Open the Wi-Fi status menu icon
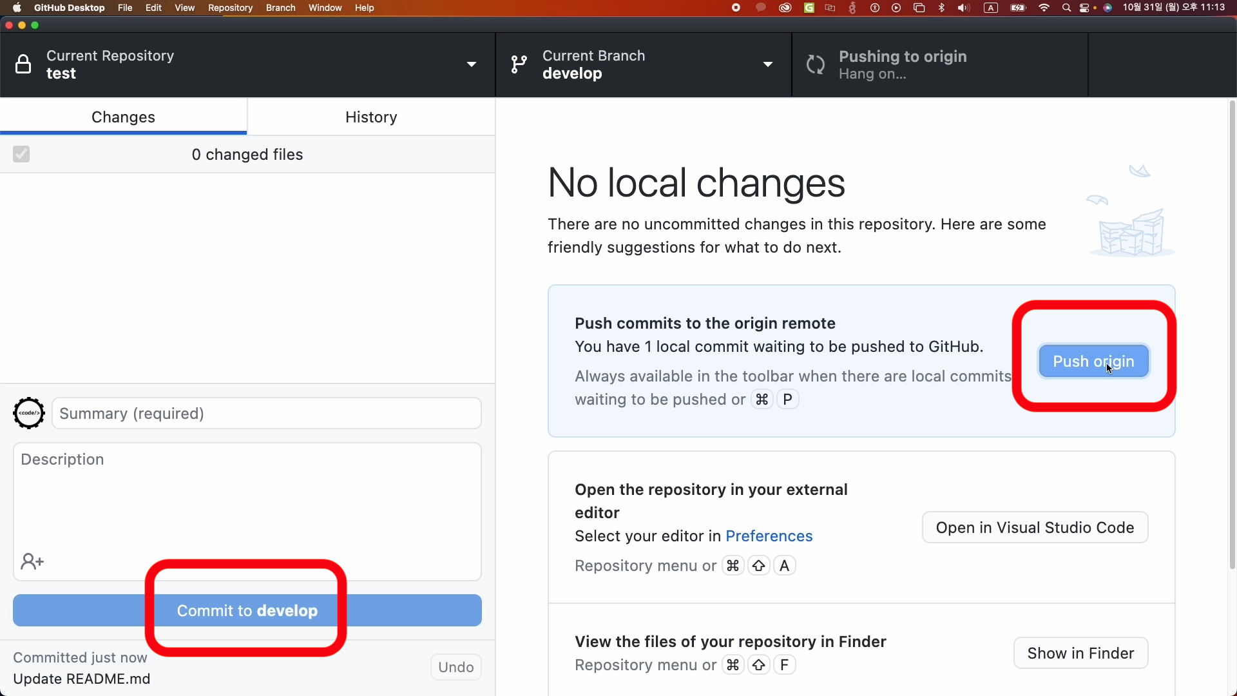This screenshot has height=696, width=1237. click(x=1044, y=8)
